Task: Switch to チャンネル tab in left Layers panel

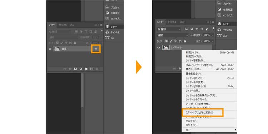Action: tap(63, 25)
